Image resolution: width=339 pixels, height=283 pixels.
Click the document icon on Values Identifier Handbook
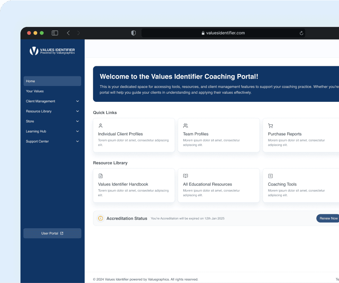point(101,176)
